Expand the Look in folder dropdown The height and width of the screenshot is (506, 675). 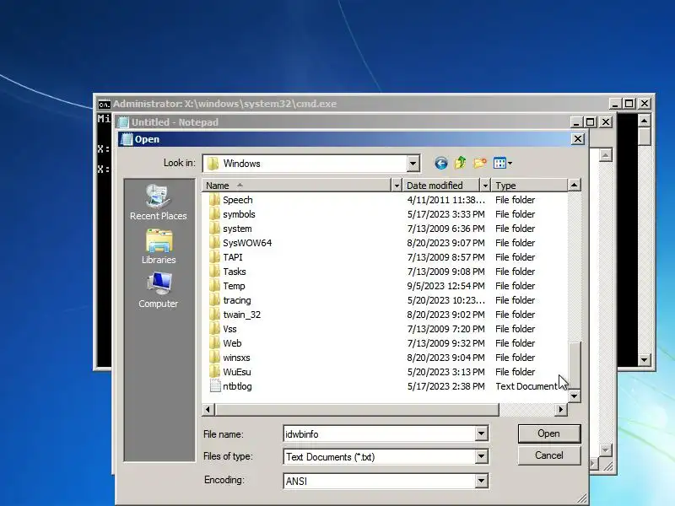click(x=413, y=164)
